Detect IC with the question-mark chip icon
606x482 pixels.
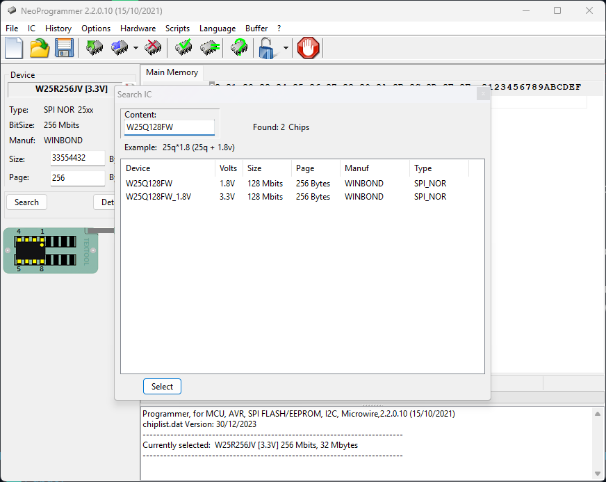pos(239,48)
